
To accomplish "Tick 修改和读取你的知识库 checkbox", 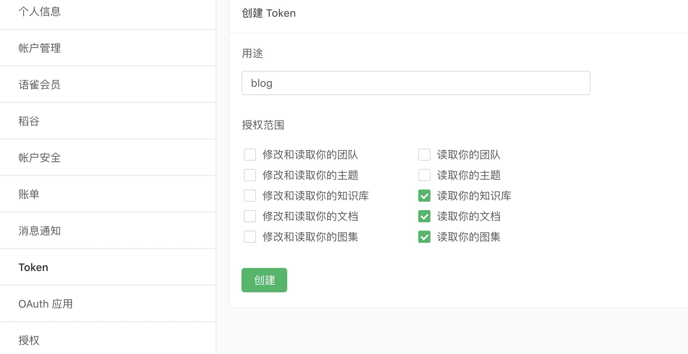I will pos(250,196).
